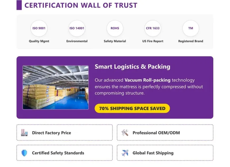230x167 pixels.
Task: Open the warehouse packing photo
Action: [x=55, y=88]
